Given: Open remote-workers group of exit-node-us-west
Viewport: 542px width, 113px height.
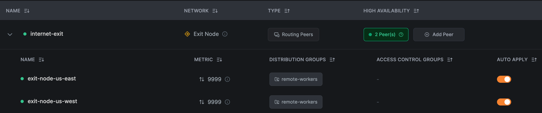Looking at the screenshot, I should pyautogui.click(x=296, y=102).
